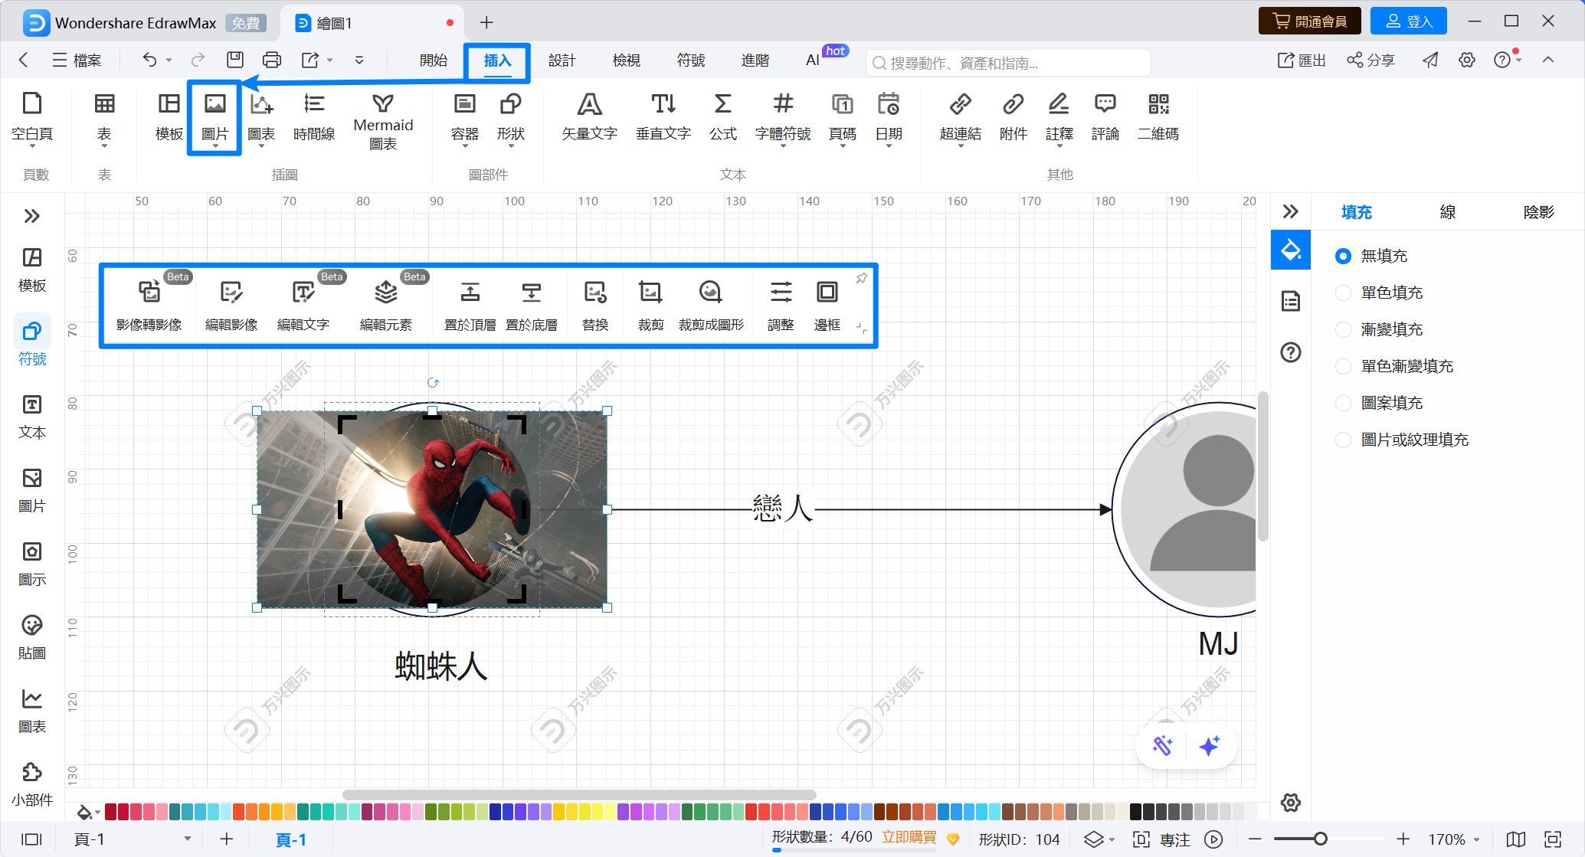Insert a 二維碼 QR code

tap(1158, 117)
